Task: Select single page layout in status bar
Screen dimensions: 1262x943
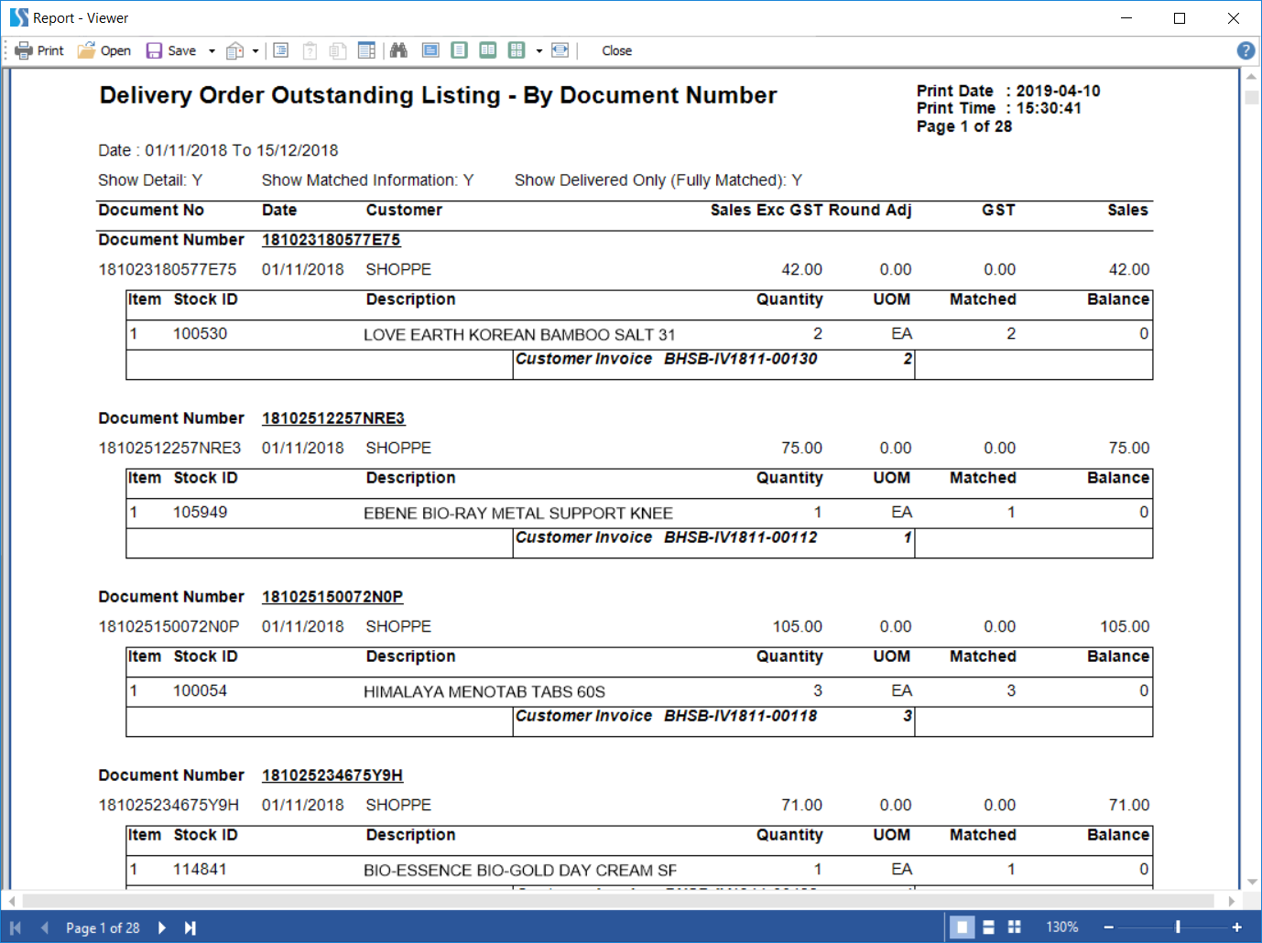Action: (962, 927)
